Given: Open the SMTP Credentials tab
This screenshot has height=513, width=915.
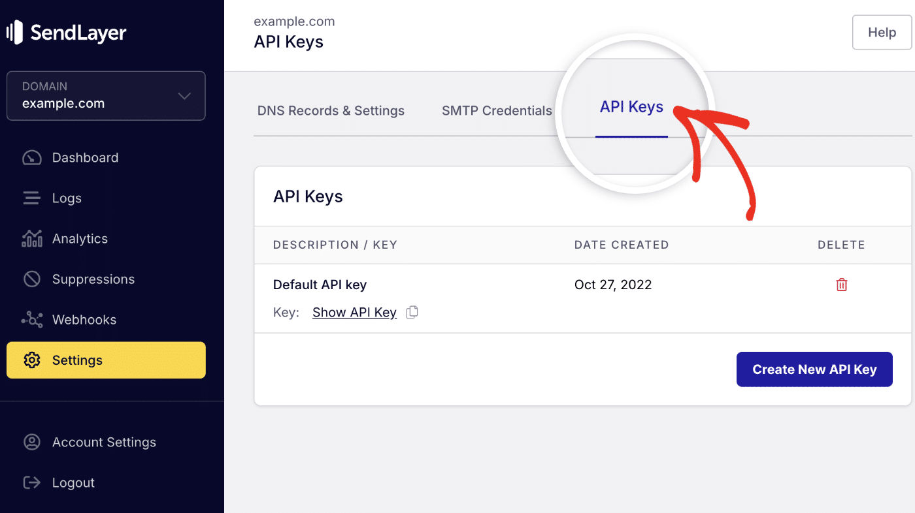Looking at the screenshot, I should point(497,110).
